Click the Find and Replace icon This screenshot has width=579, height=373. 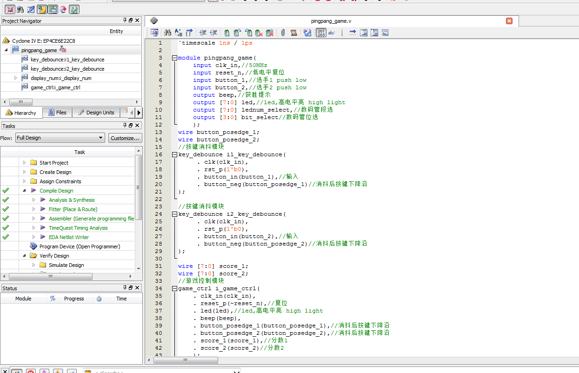(178, 33)
